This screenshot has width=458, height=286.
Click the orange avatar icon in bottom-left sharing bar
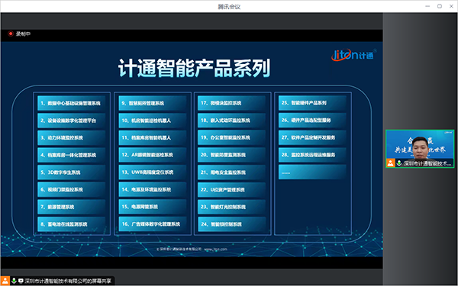click(5, 281)
